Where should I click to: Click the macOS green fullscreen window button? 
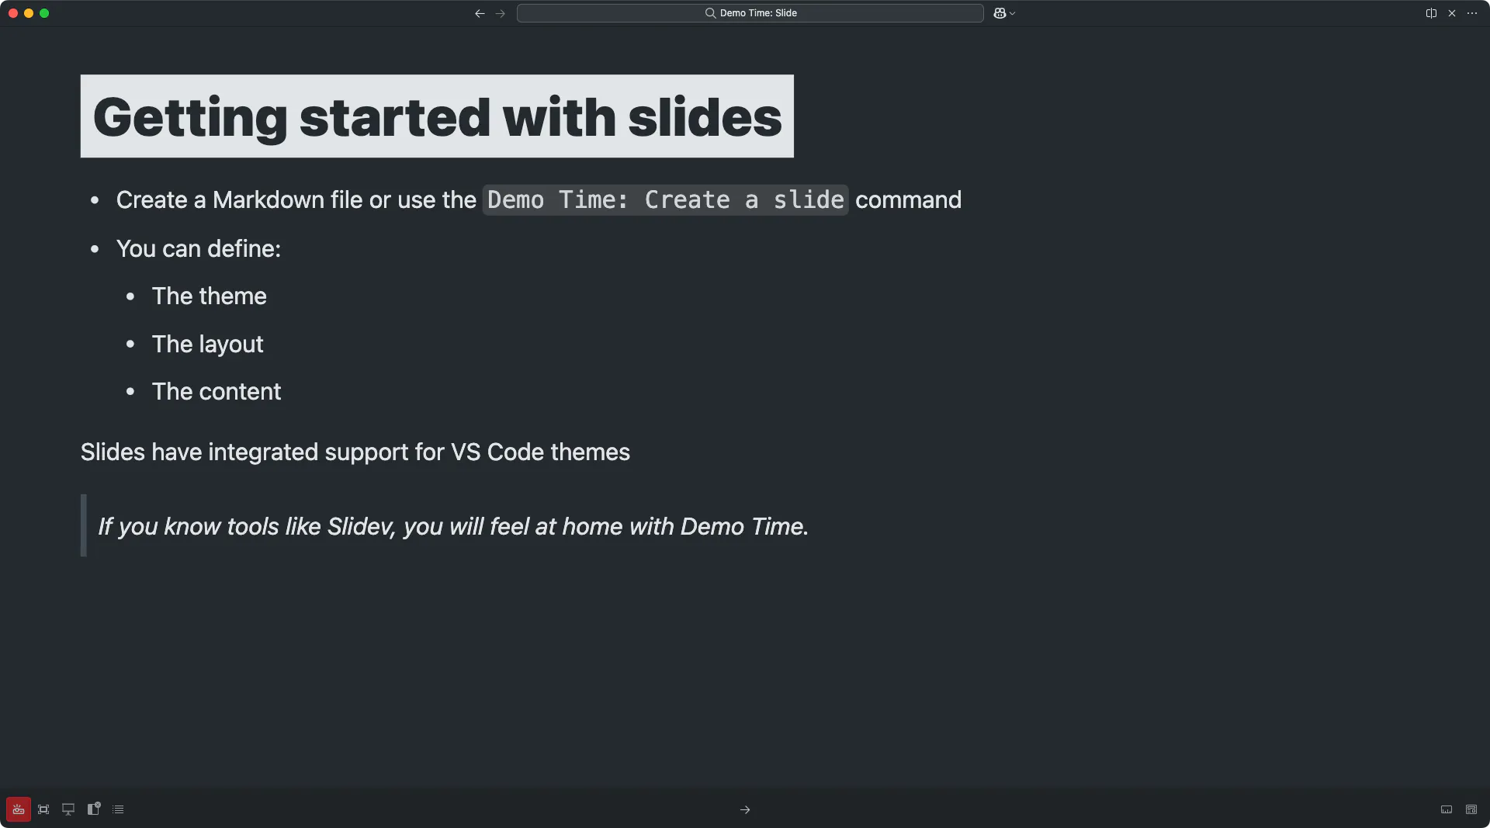[44, 13]
